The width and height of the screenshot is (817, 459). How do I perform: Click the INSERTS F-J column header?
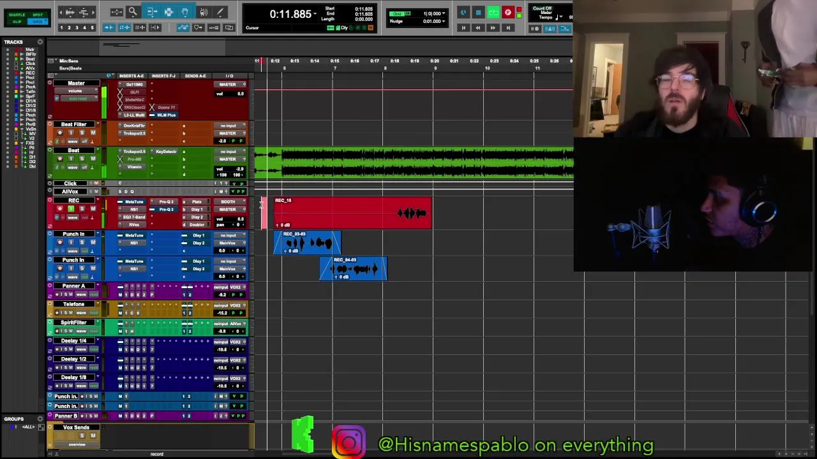click(163, 76)
